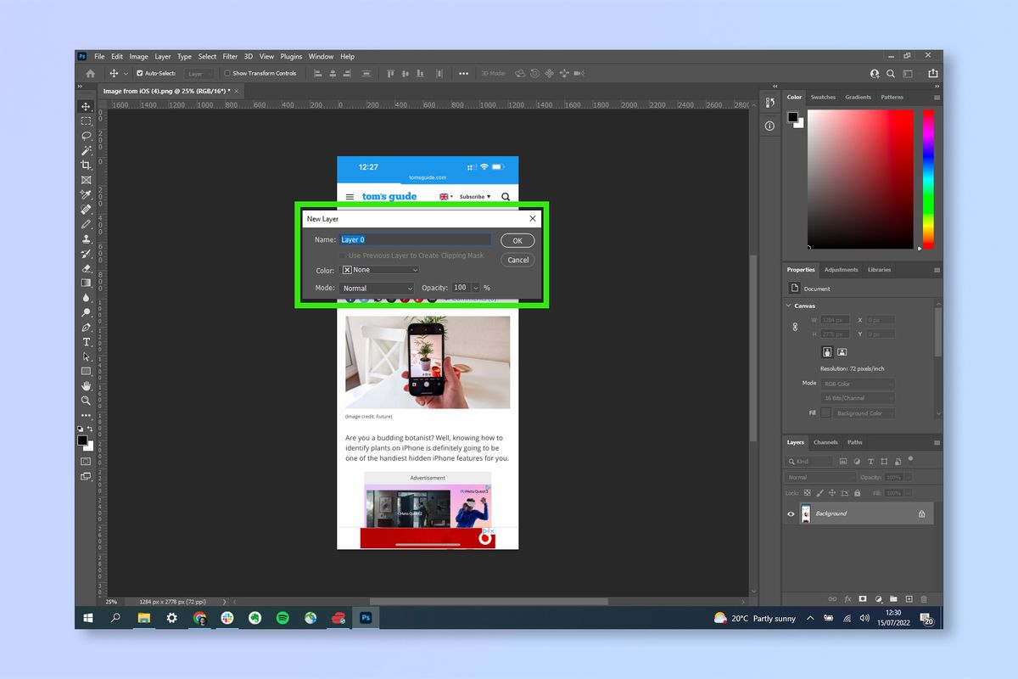Create a new layer with the New Layer icon
The width and height of the screenshot is (1018, 679).
click(909, 598)
